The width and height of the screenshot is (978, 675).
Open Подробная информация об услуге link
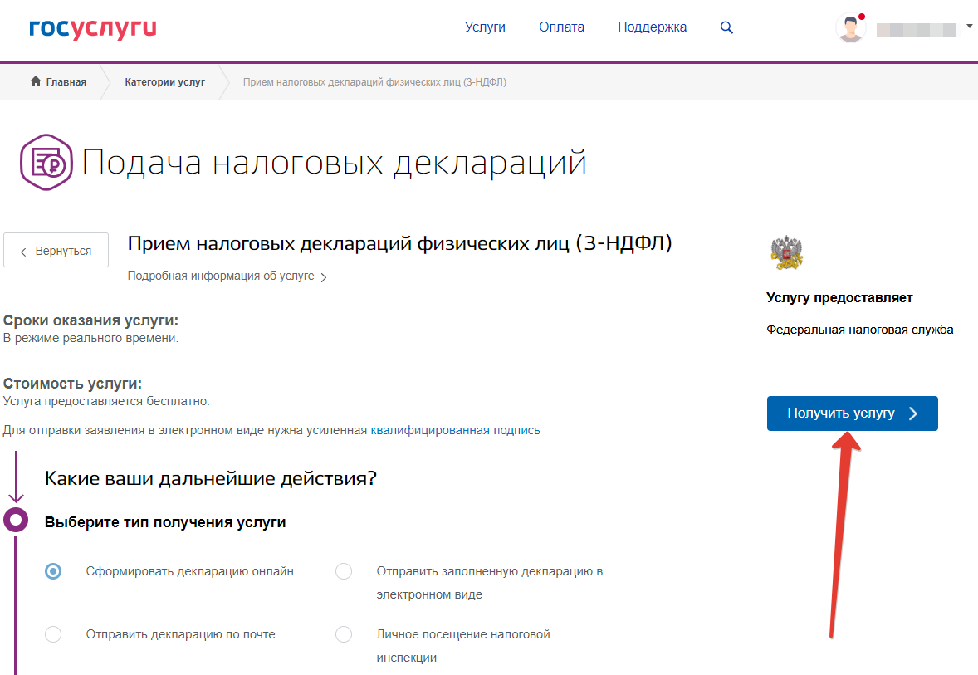coord(227,276)
